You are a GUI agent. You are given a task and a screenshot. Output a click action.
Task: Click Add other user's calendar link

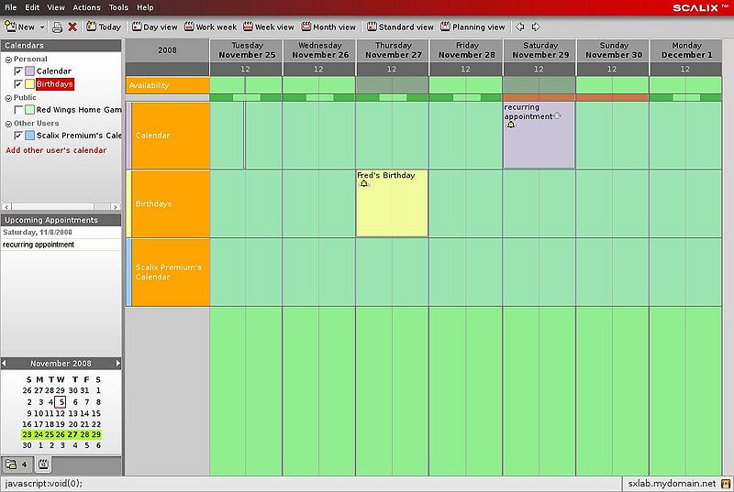[x=56, y=149]
